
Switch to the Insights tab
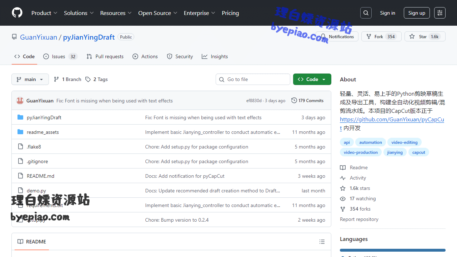click(215, 56)
